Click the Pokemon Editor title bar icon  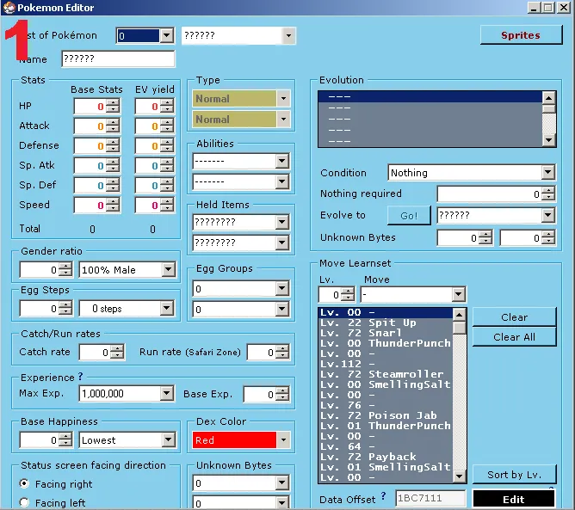(x=9, y=8)
